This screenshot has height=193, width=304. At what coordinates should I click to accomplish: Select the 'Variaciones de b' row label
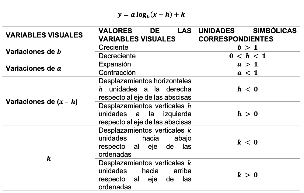[x=34, y=52]
